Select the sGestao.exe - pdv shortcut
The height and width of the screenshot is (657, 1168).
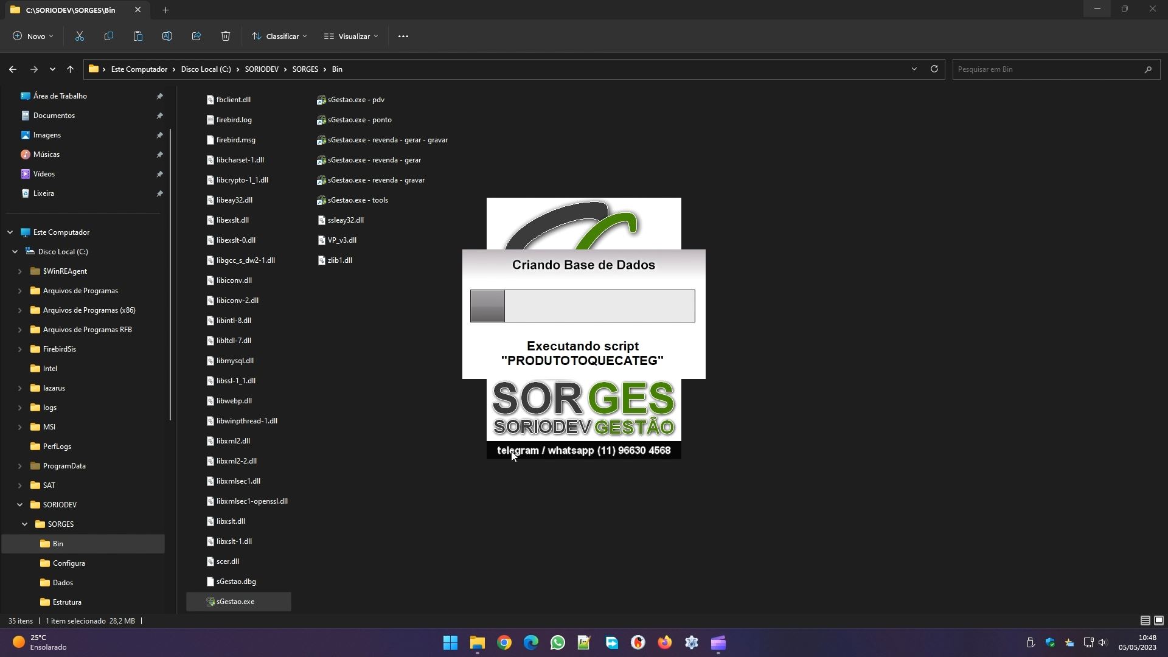351,100
